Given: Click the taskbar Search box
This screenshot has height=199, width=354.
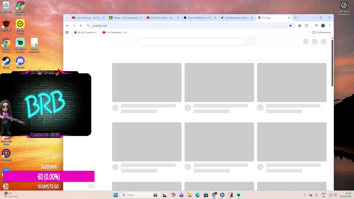Looking at the screenshot, I should tap(140, 195).
